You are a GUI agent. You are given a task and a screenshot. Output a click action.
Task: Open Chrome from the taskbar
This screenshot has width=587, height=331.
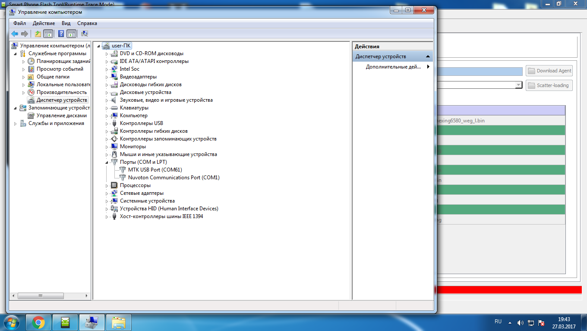38,322
